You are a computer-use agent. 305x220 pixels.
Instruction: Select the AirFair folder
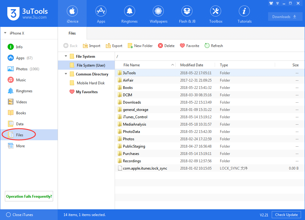(x=210, y=80)
